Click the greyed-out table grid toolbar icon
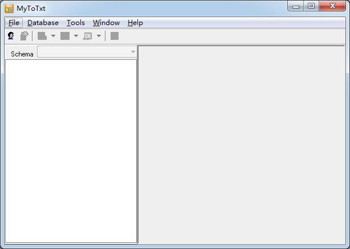The width and height of the screenshot is (350, 249). (x=88, y=36)
